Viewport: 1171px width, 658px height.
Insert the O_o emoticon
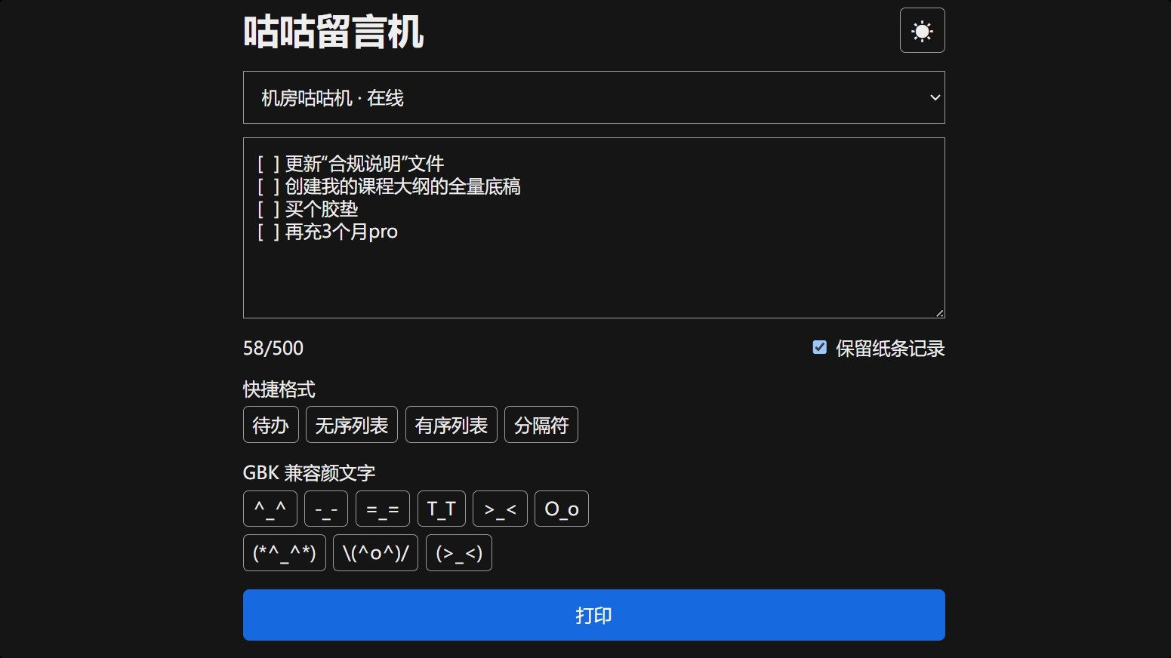561,509
